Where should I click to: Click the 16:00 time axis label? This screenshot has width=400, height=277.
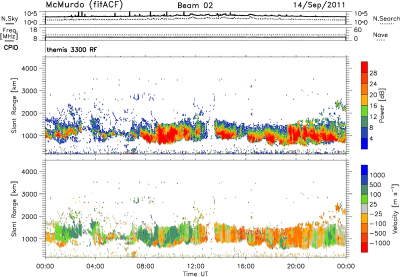click(245, 266)
